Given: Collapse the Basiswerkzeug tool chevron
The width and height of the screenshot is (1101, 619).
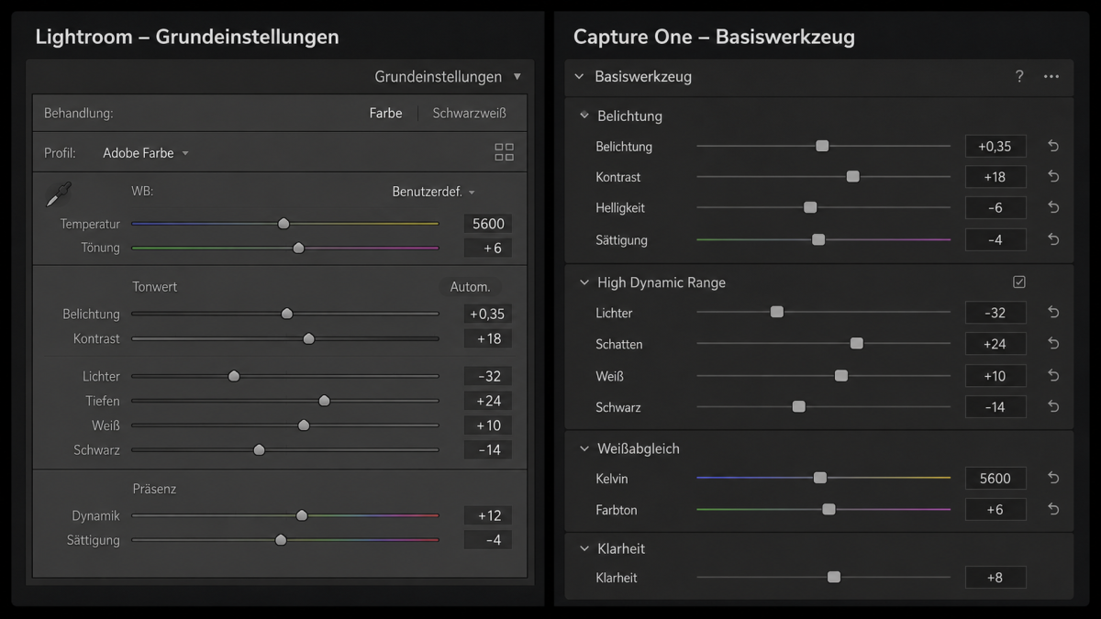Looking at the screenshot, I should [579, 77].
